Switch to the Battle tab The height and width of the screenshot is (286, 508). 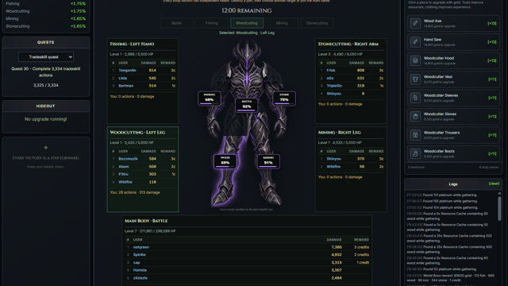(176, 23)
